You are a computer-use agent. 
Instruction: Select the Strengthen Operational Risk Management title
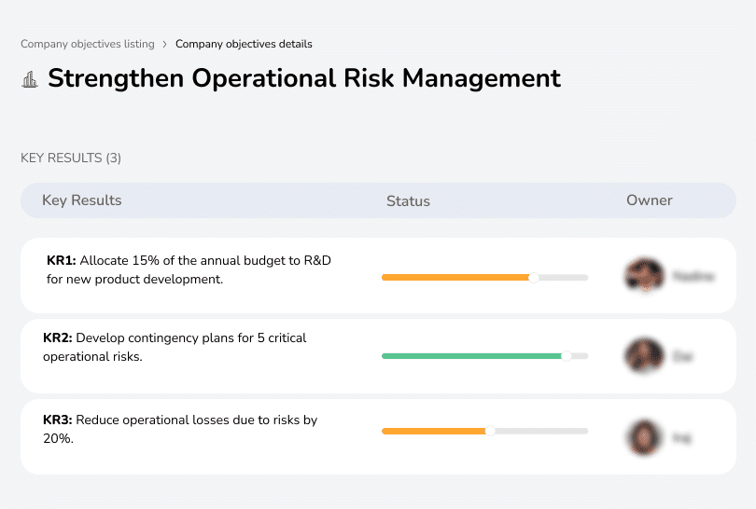coord(304,78)
